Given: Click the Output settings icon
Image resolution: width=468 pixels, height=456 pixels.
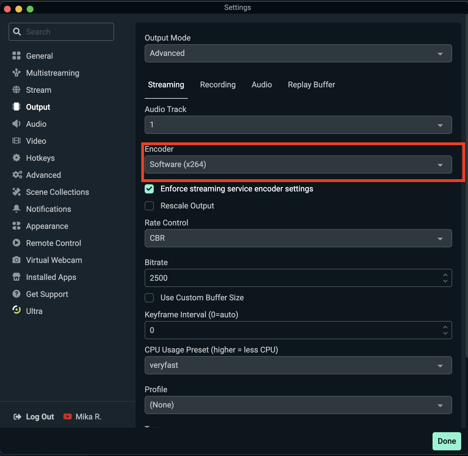Looking at the screenshot, I should click(x=16, y=107).
